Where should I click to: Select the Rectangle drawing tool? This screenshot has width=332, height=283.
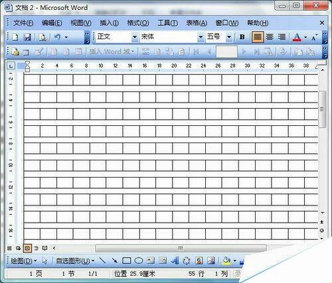click(x=127, y=260)
